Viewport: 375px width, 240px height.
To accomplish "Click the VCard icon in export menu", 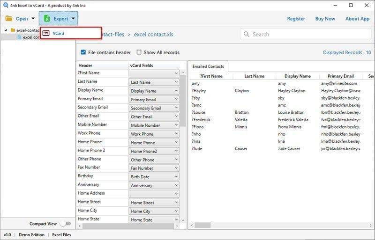I will point(46,33).
